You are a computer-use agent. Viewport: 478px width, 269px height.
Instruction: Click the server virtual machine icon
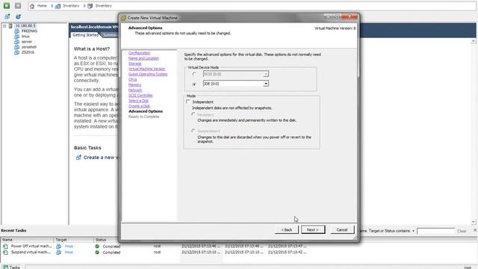pos(16,42)
